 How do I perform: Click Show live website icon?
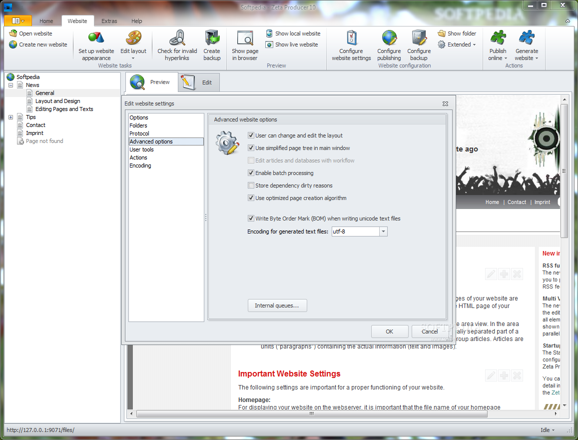(269, 44)
